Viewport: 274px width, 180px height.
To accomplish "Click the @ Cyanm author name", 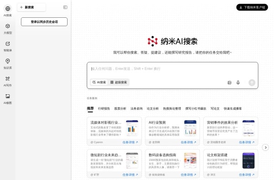I will point(97,142).
